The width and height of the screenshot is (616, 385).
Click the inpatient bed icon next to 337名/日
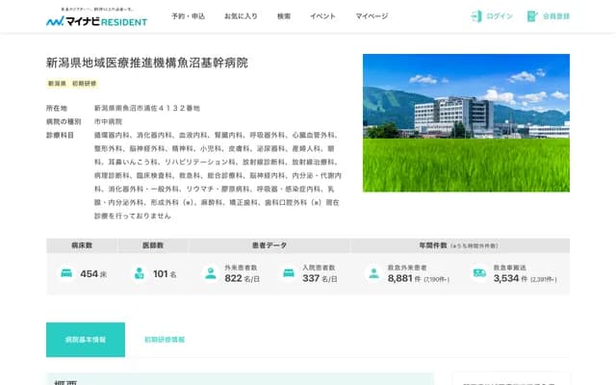[x=288, y=273]
